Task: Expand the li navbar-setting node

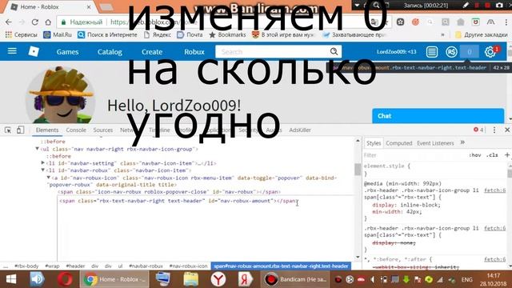Action: point(42,162)
